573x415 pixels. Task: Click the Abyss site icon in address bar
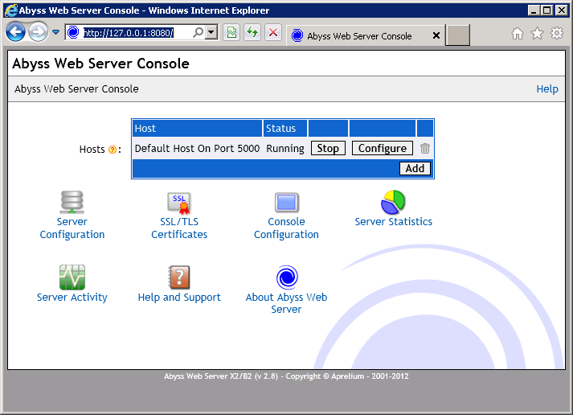point(73,32)
